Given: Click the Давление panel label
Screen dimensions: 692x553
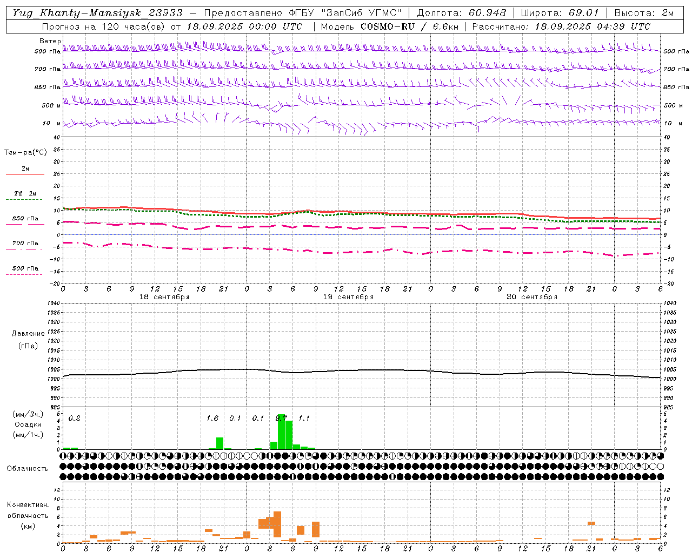Looking at the screenshot, I should 28,334.
